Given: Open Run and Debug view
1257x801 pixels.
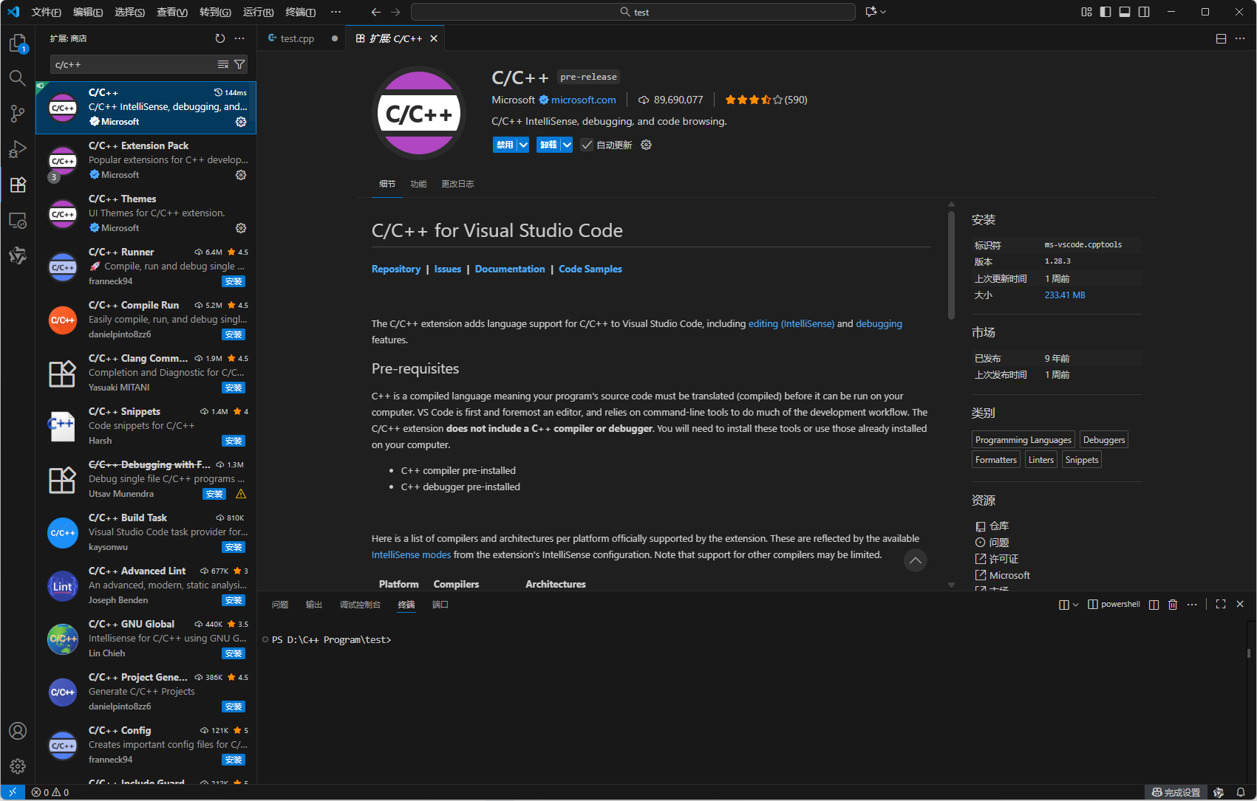Looking at the screenshot, I should [x=18, y=149].
